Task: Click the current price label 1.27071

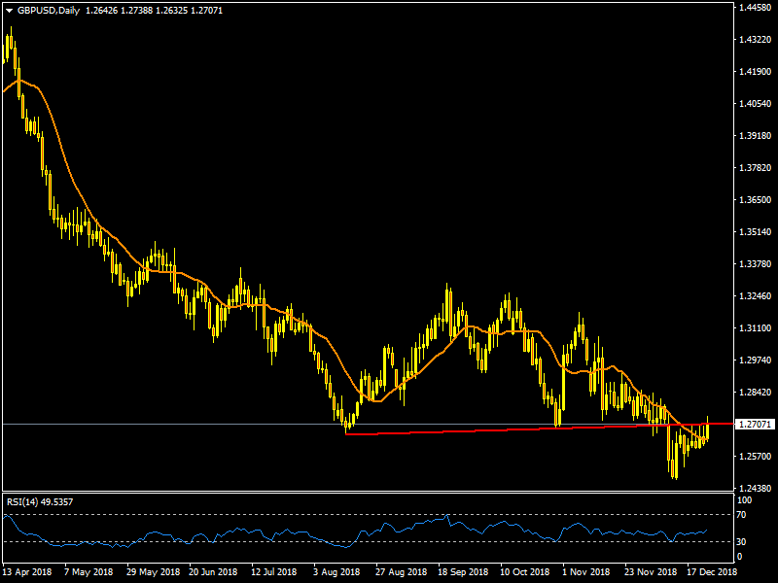Action: click(756, 425)
